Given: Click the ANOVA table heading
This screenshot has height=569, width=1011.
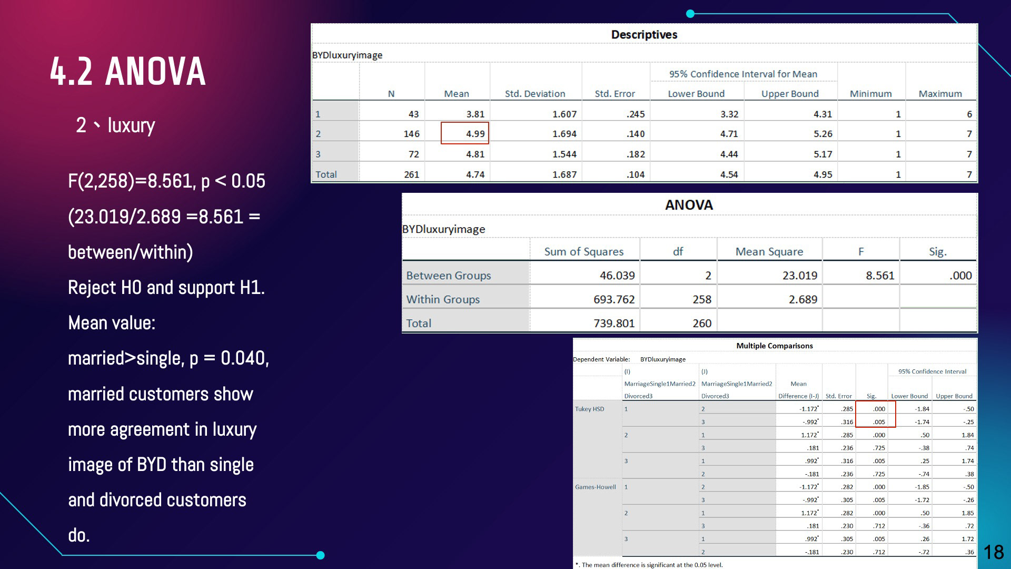Looking at the screenshot, I should 689,205.
